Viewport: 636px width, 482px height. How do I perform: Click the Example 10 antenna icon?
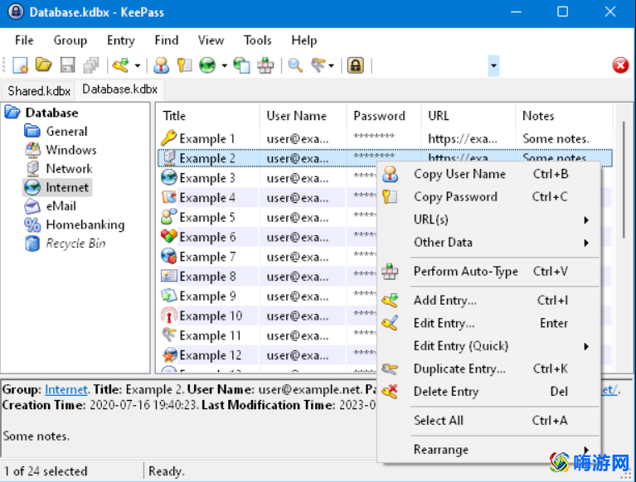(168, 316)
